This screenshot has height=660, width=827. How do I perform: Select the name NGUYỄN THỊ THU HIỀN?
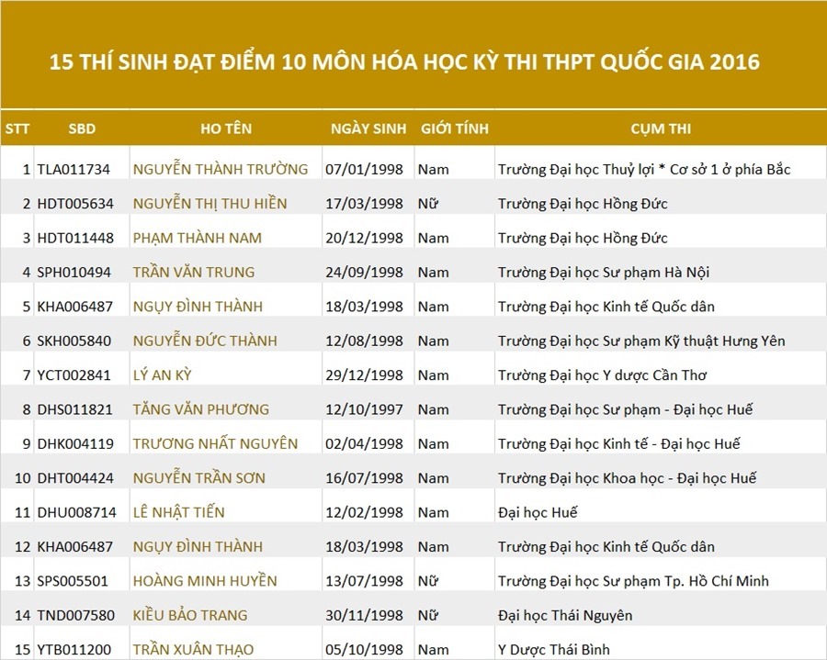(x=210, y=204)
